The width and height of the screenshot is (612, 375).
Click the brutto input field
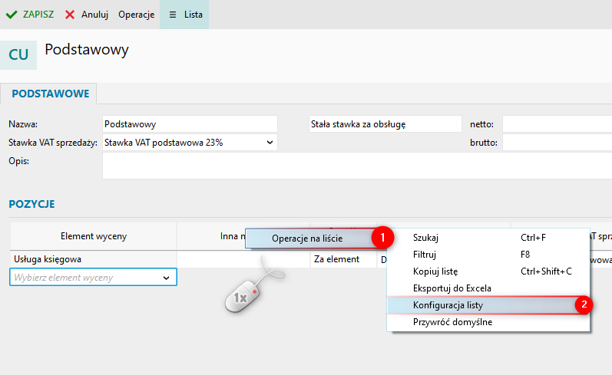coord(557,142)
